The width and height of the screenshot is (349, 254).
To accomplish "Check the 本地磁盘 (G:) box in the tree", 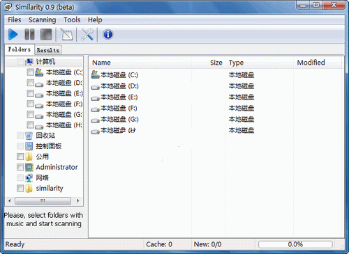I will [x=30, y=114].
